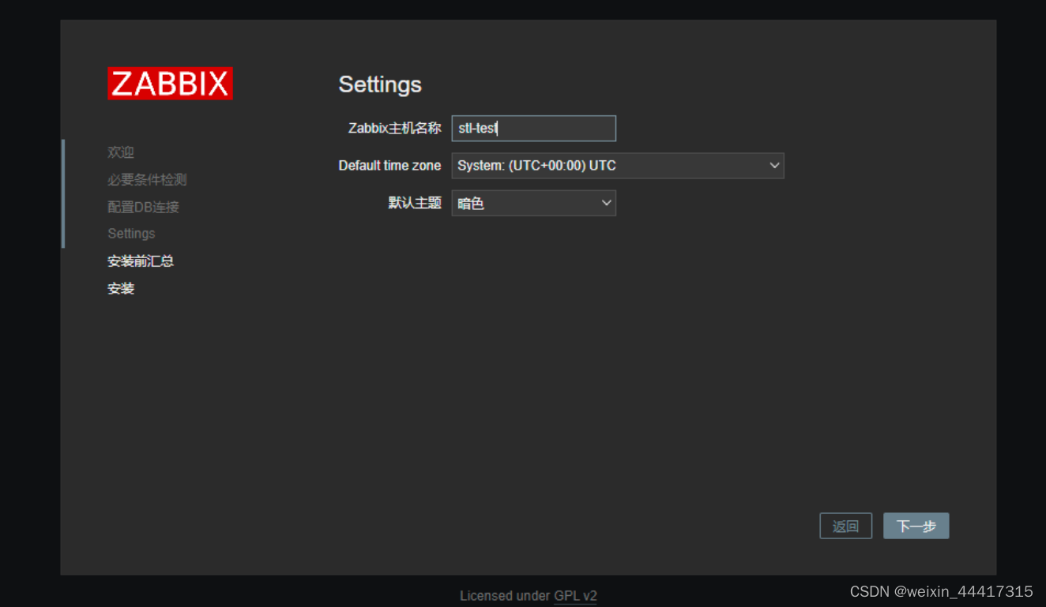This screenshot has height=607, width=1046.
Task: Select the 安装 step
Action: tap(120, 288)
